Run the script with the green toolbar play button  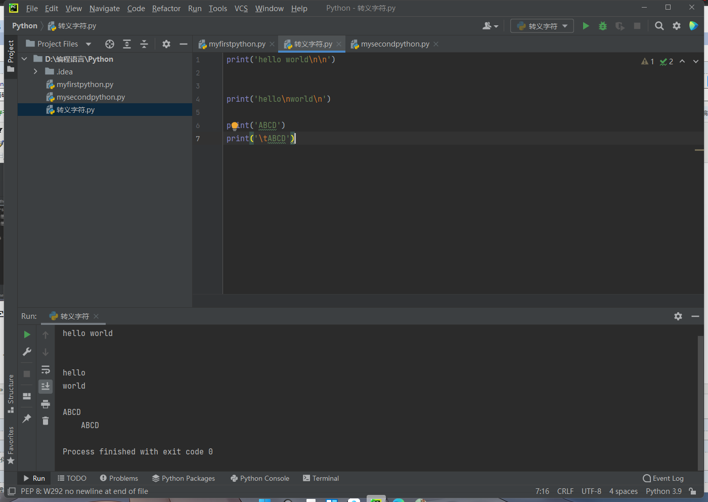(586, 26)
